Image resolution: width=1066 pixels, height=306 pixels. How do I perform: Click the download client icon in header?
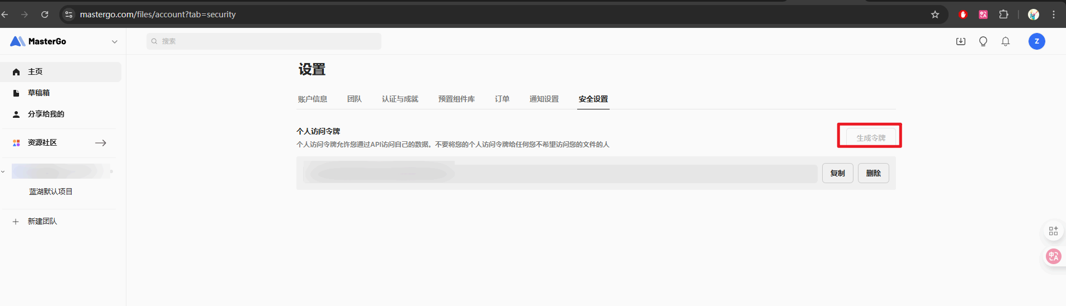click(x=961, y=41)
